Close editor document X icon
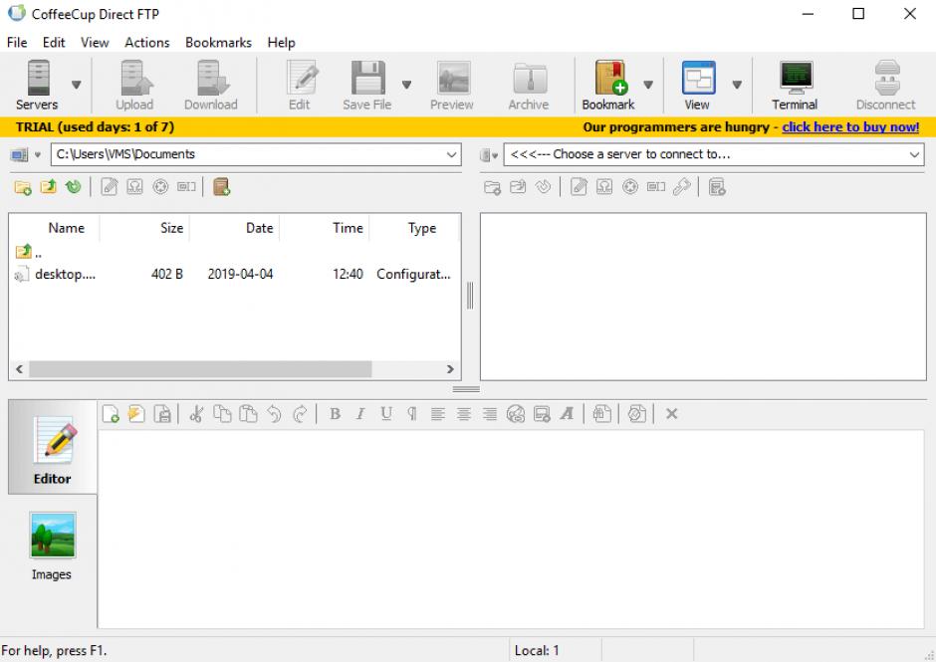 (x=671, y=414)
